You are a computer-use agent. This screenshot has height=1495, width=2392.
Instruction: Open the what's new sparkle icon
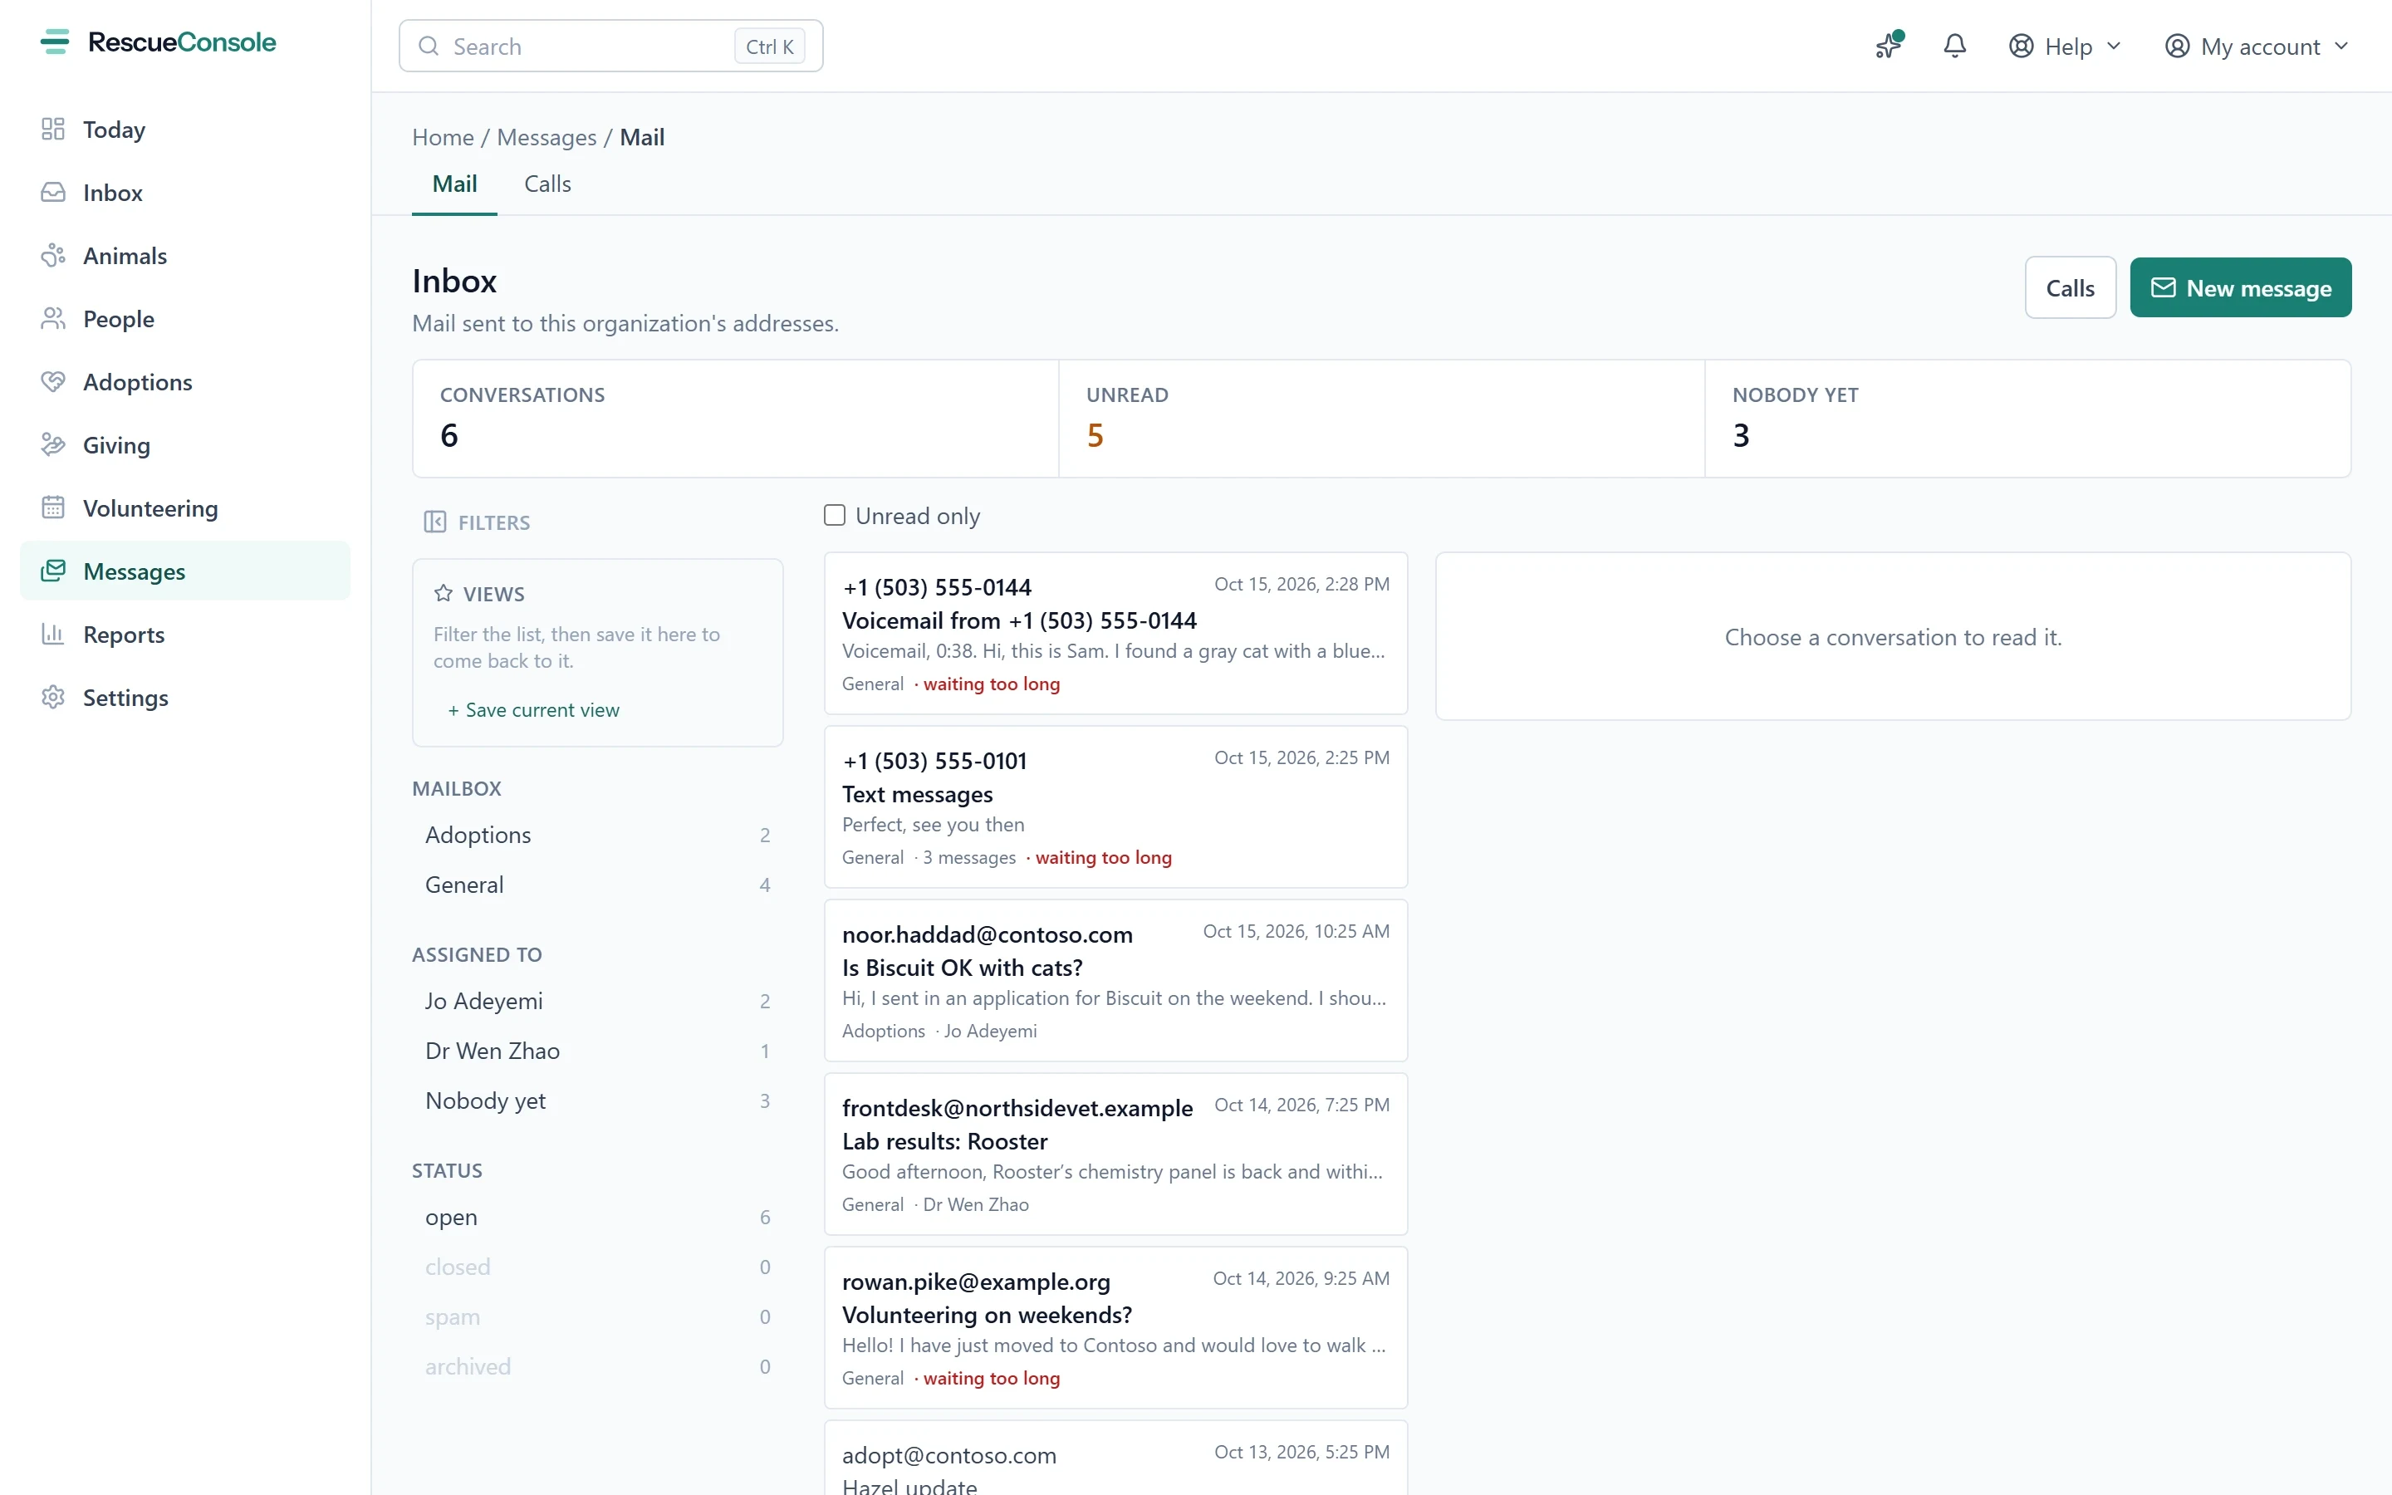1889,46
